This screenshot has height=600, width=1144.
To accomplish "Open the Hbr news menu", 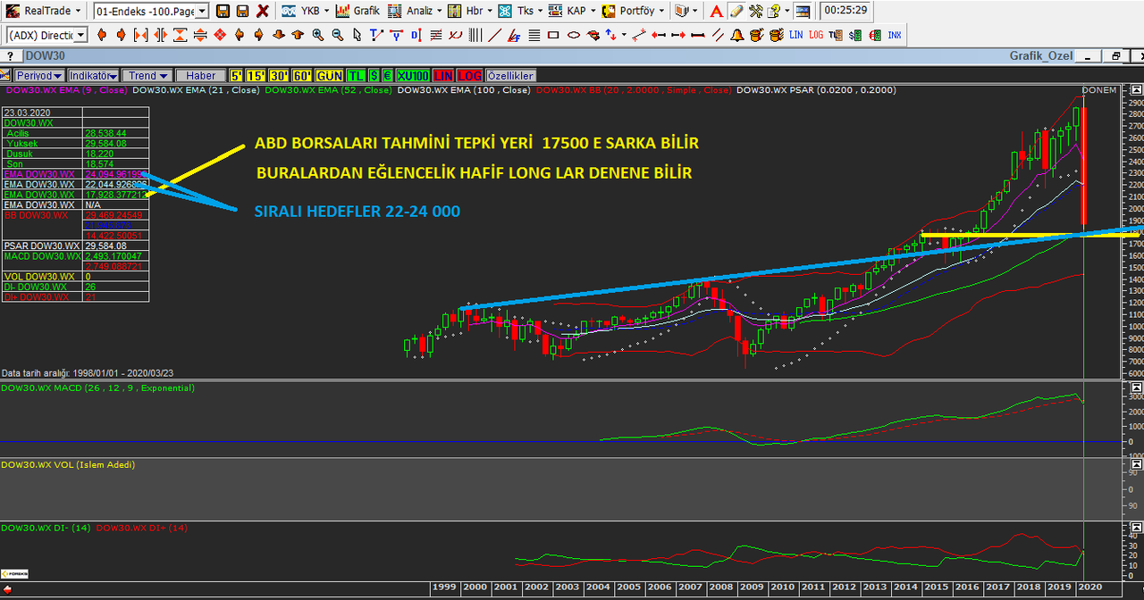I will point(471,11).
